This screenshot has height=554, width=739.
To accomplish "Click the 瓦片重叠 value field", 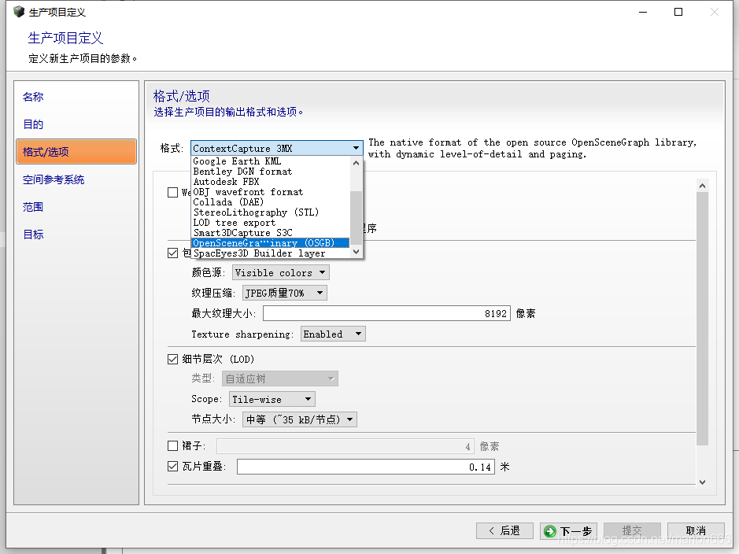I will point(366,467).
